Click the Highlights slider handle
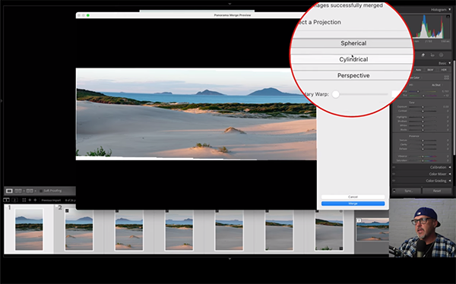The image size is (456, 284). point(423,117)
